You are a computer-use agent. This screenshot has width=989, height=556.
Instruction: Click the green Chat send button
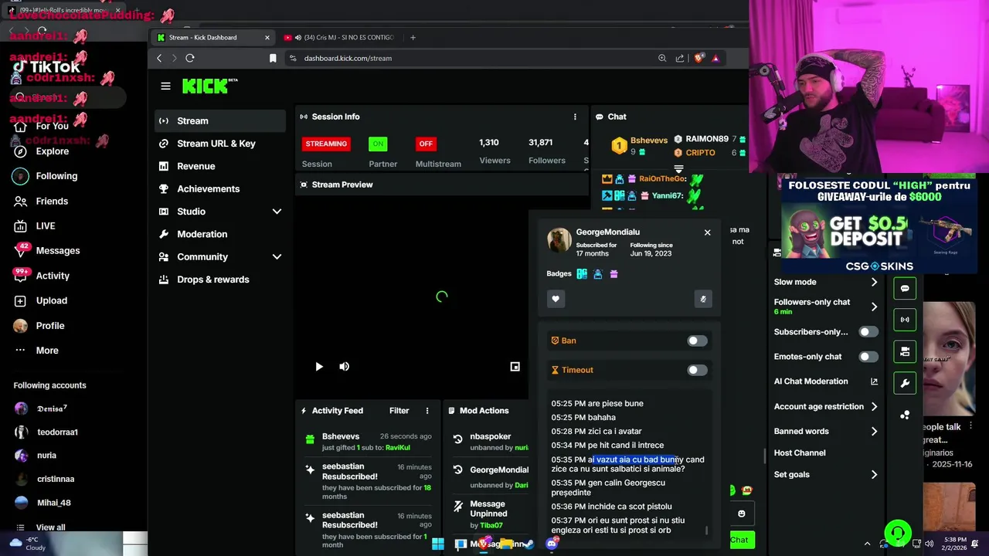(742, 540)
